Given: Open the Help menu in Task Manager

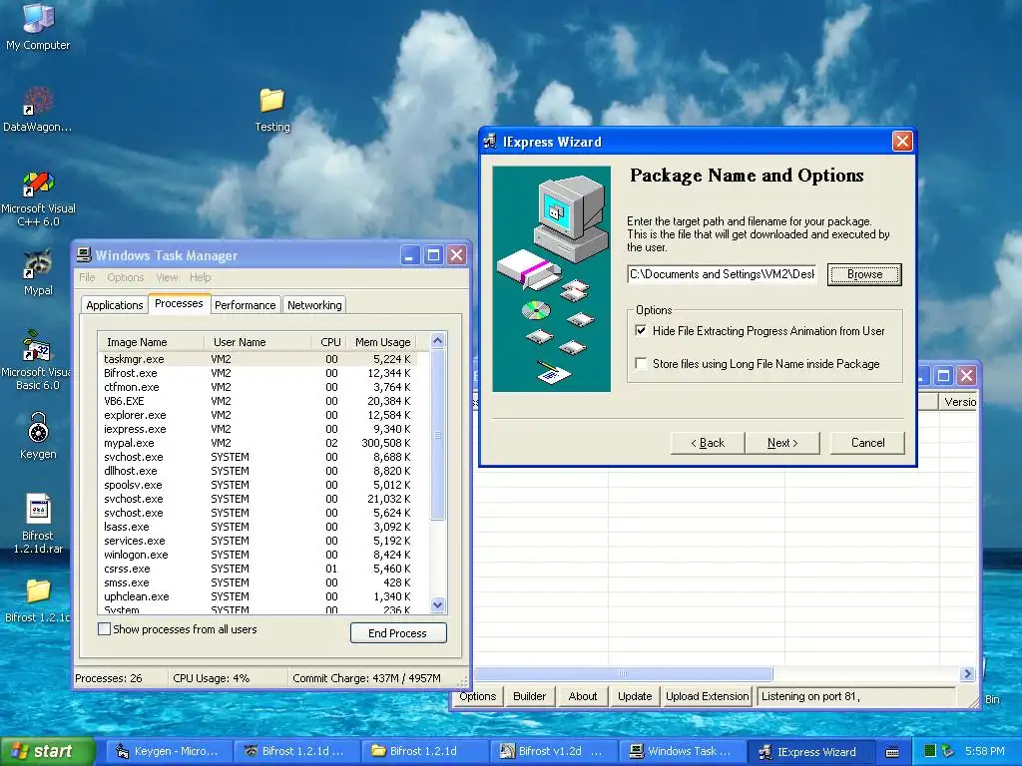Looking at the screenshot, I should (200, 277).
